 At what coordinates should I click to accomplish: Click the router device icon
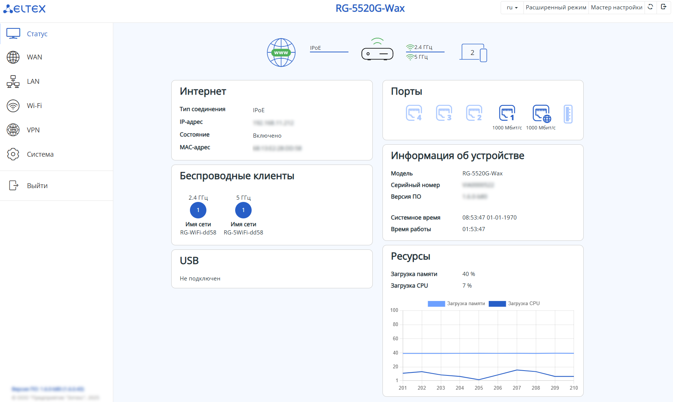pyautogui.click(x=377, y=53)
